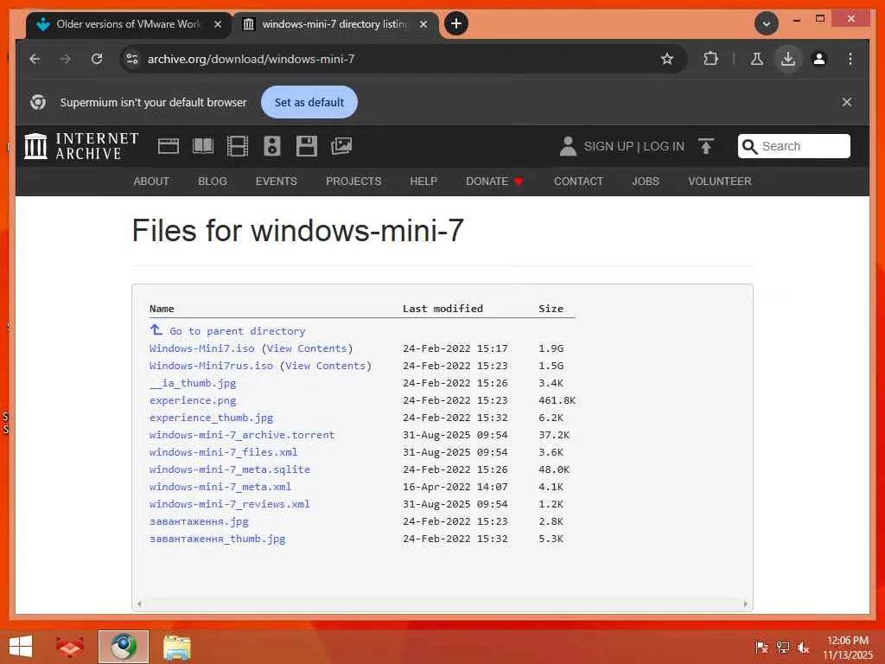Switch to Older versions of VMware tab
This screenshot has width=885, height=664.
(x=128, y=24)
